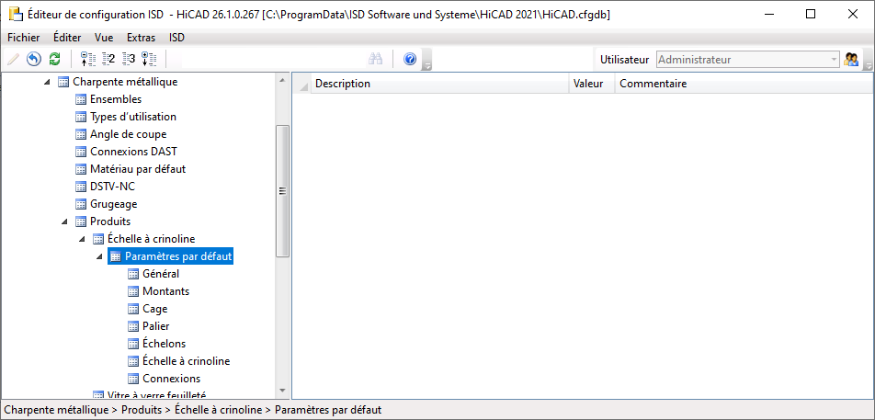Collapse the Paramètres par défaut node

(x=99, y=256)
